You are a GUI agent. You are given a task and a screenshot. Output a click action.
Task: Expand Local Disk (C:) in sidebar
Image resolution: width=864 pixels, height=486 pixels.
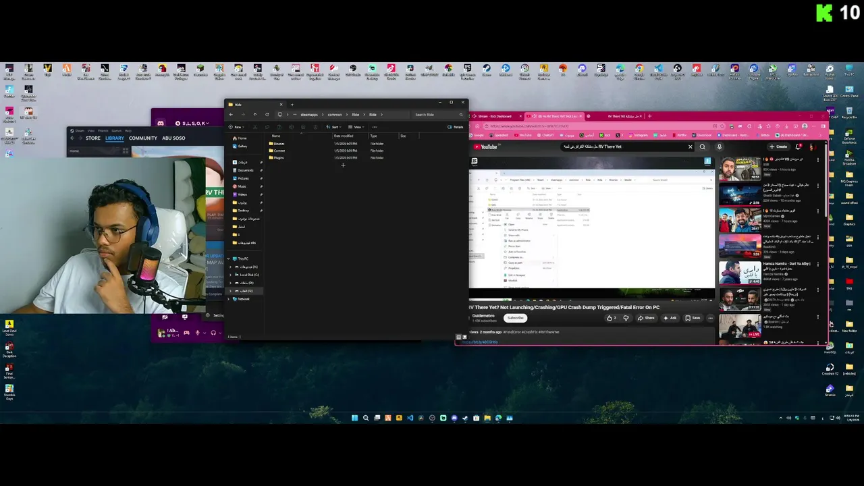(231, 275)
